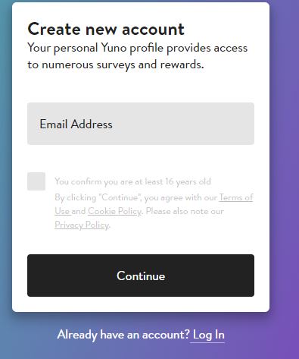
Task: Open the Privacy Policy link
Action: point(82,225)
